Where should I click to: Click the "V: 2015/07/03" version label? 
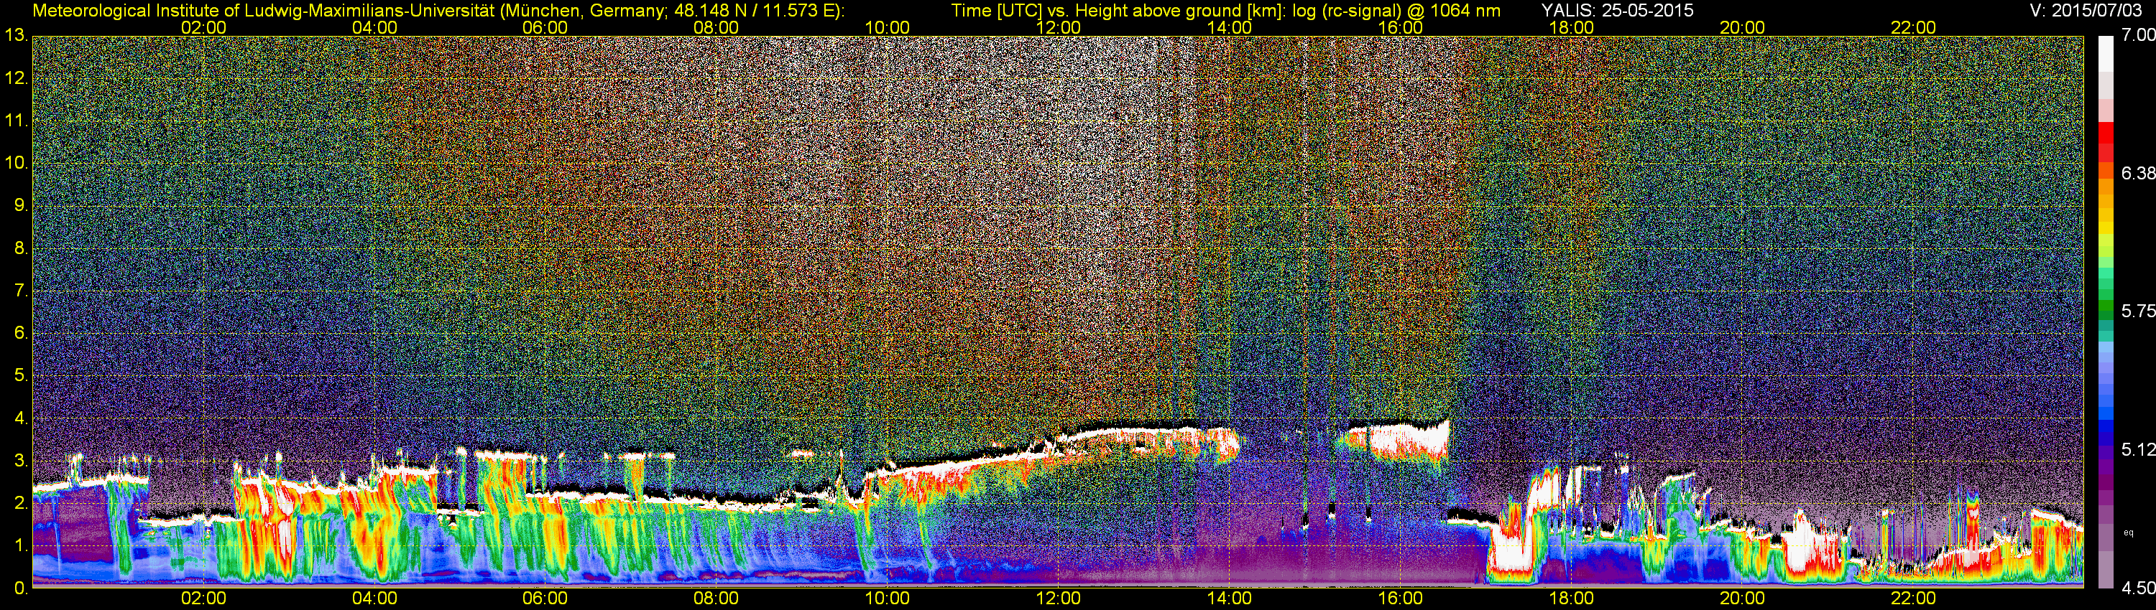(x=2085, y=10)
